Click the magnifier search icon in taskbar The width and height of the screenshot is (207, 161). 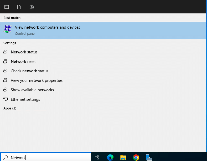[x=6, y=157]
